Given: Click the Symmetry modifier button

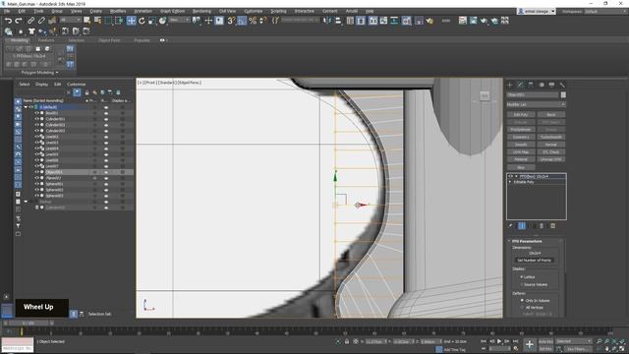Looking at the screenshot, I should point(521,137).
